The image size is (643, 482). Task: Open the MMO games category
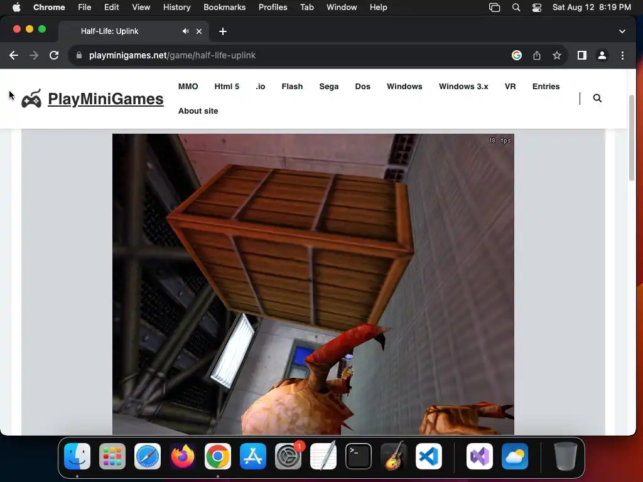(x=188, y=87)
